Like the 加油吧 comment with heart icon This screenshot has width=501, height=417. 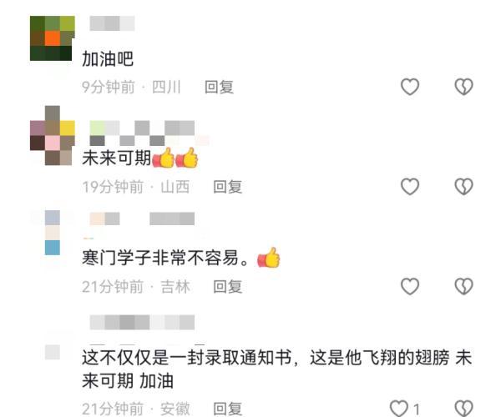410,87
